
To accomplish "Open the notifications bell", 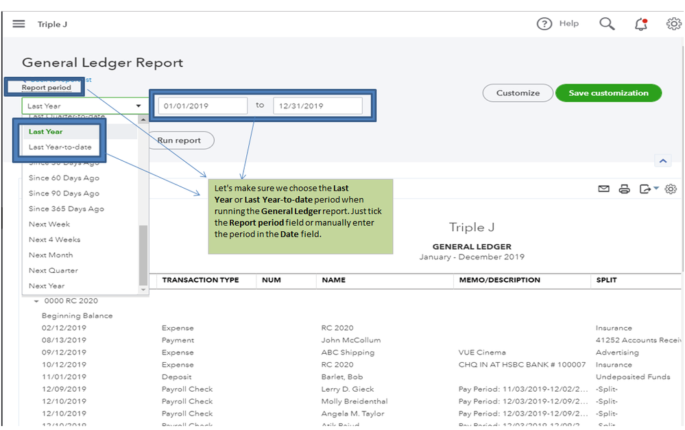I will [x=641, y=24].
